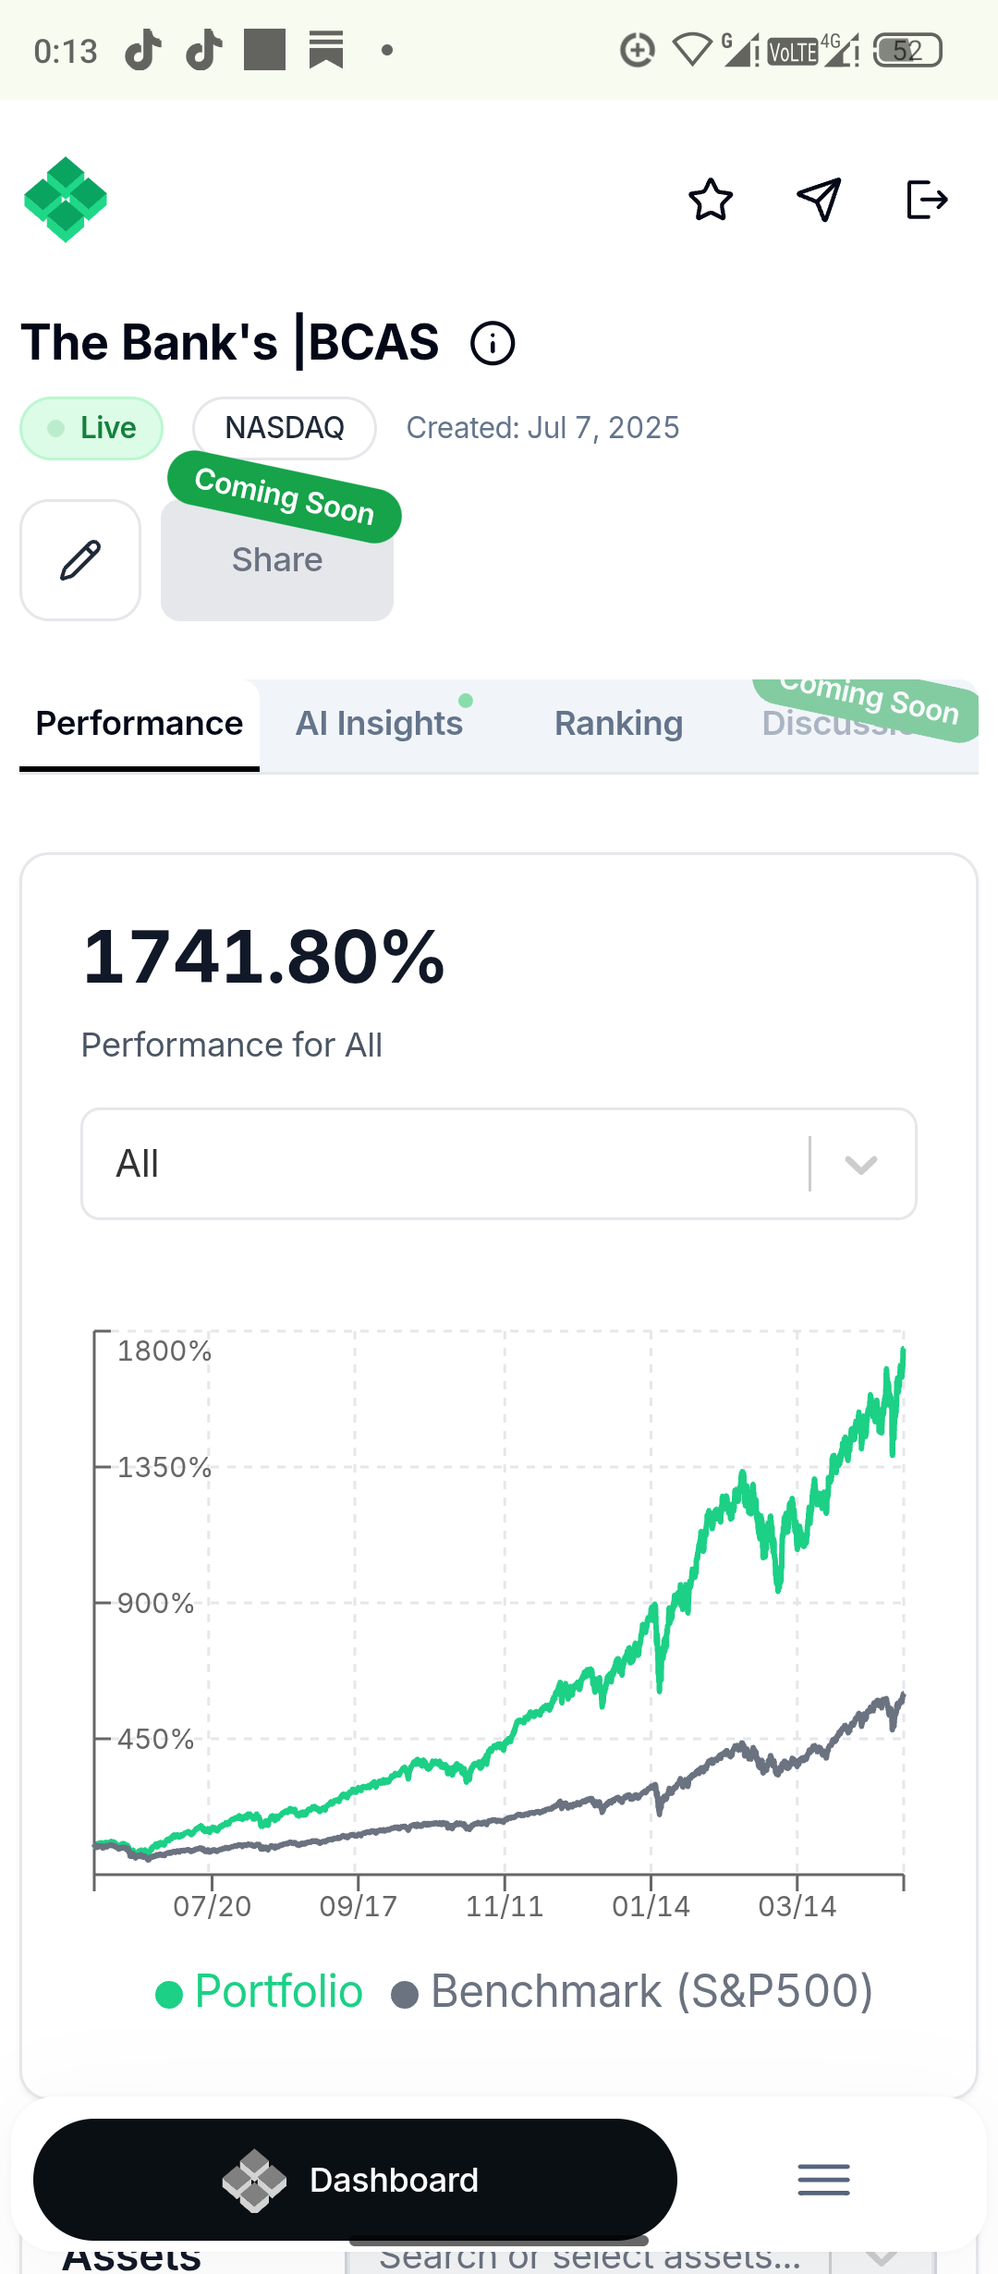This screenshot has width=998, height=2274.
Task: Click the 01/14 x-axis date label
Action: click(x=651, y=1906)
